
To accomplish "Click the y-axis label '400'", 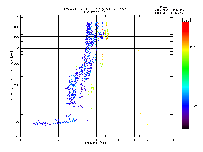I will (17, 48).
